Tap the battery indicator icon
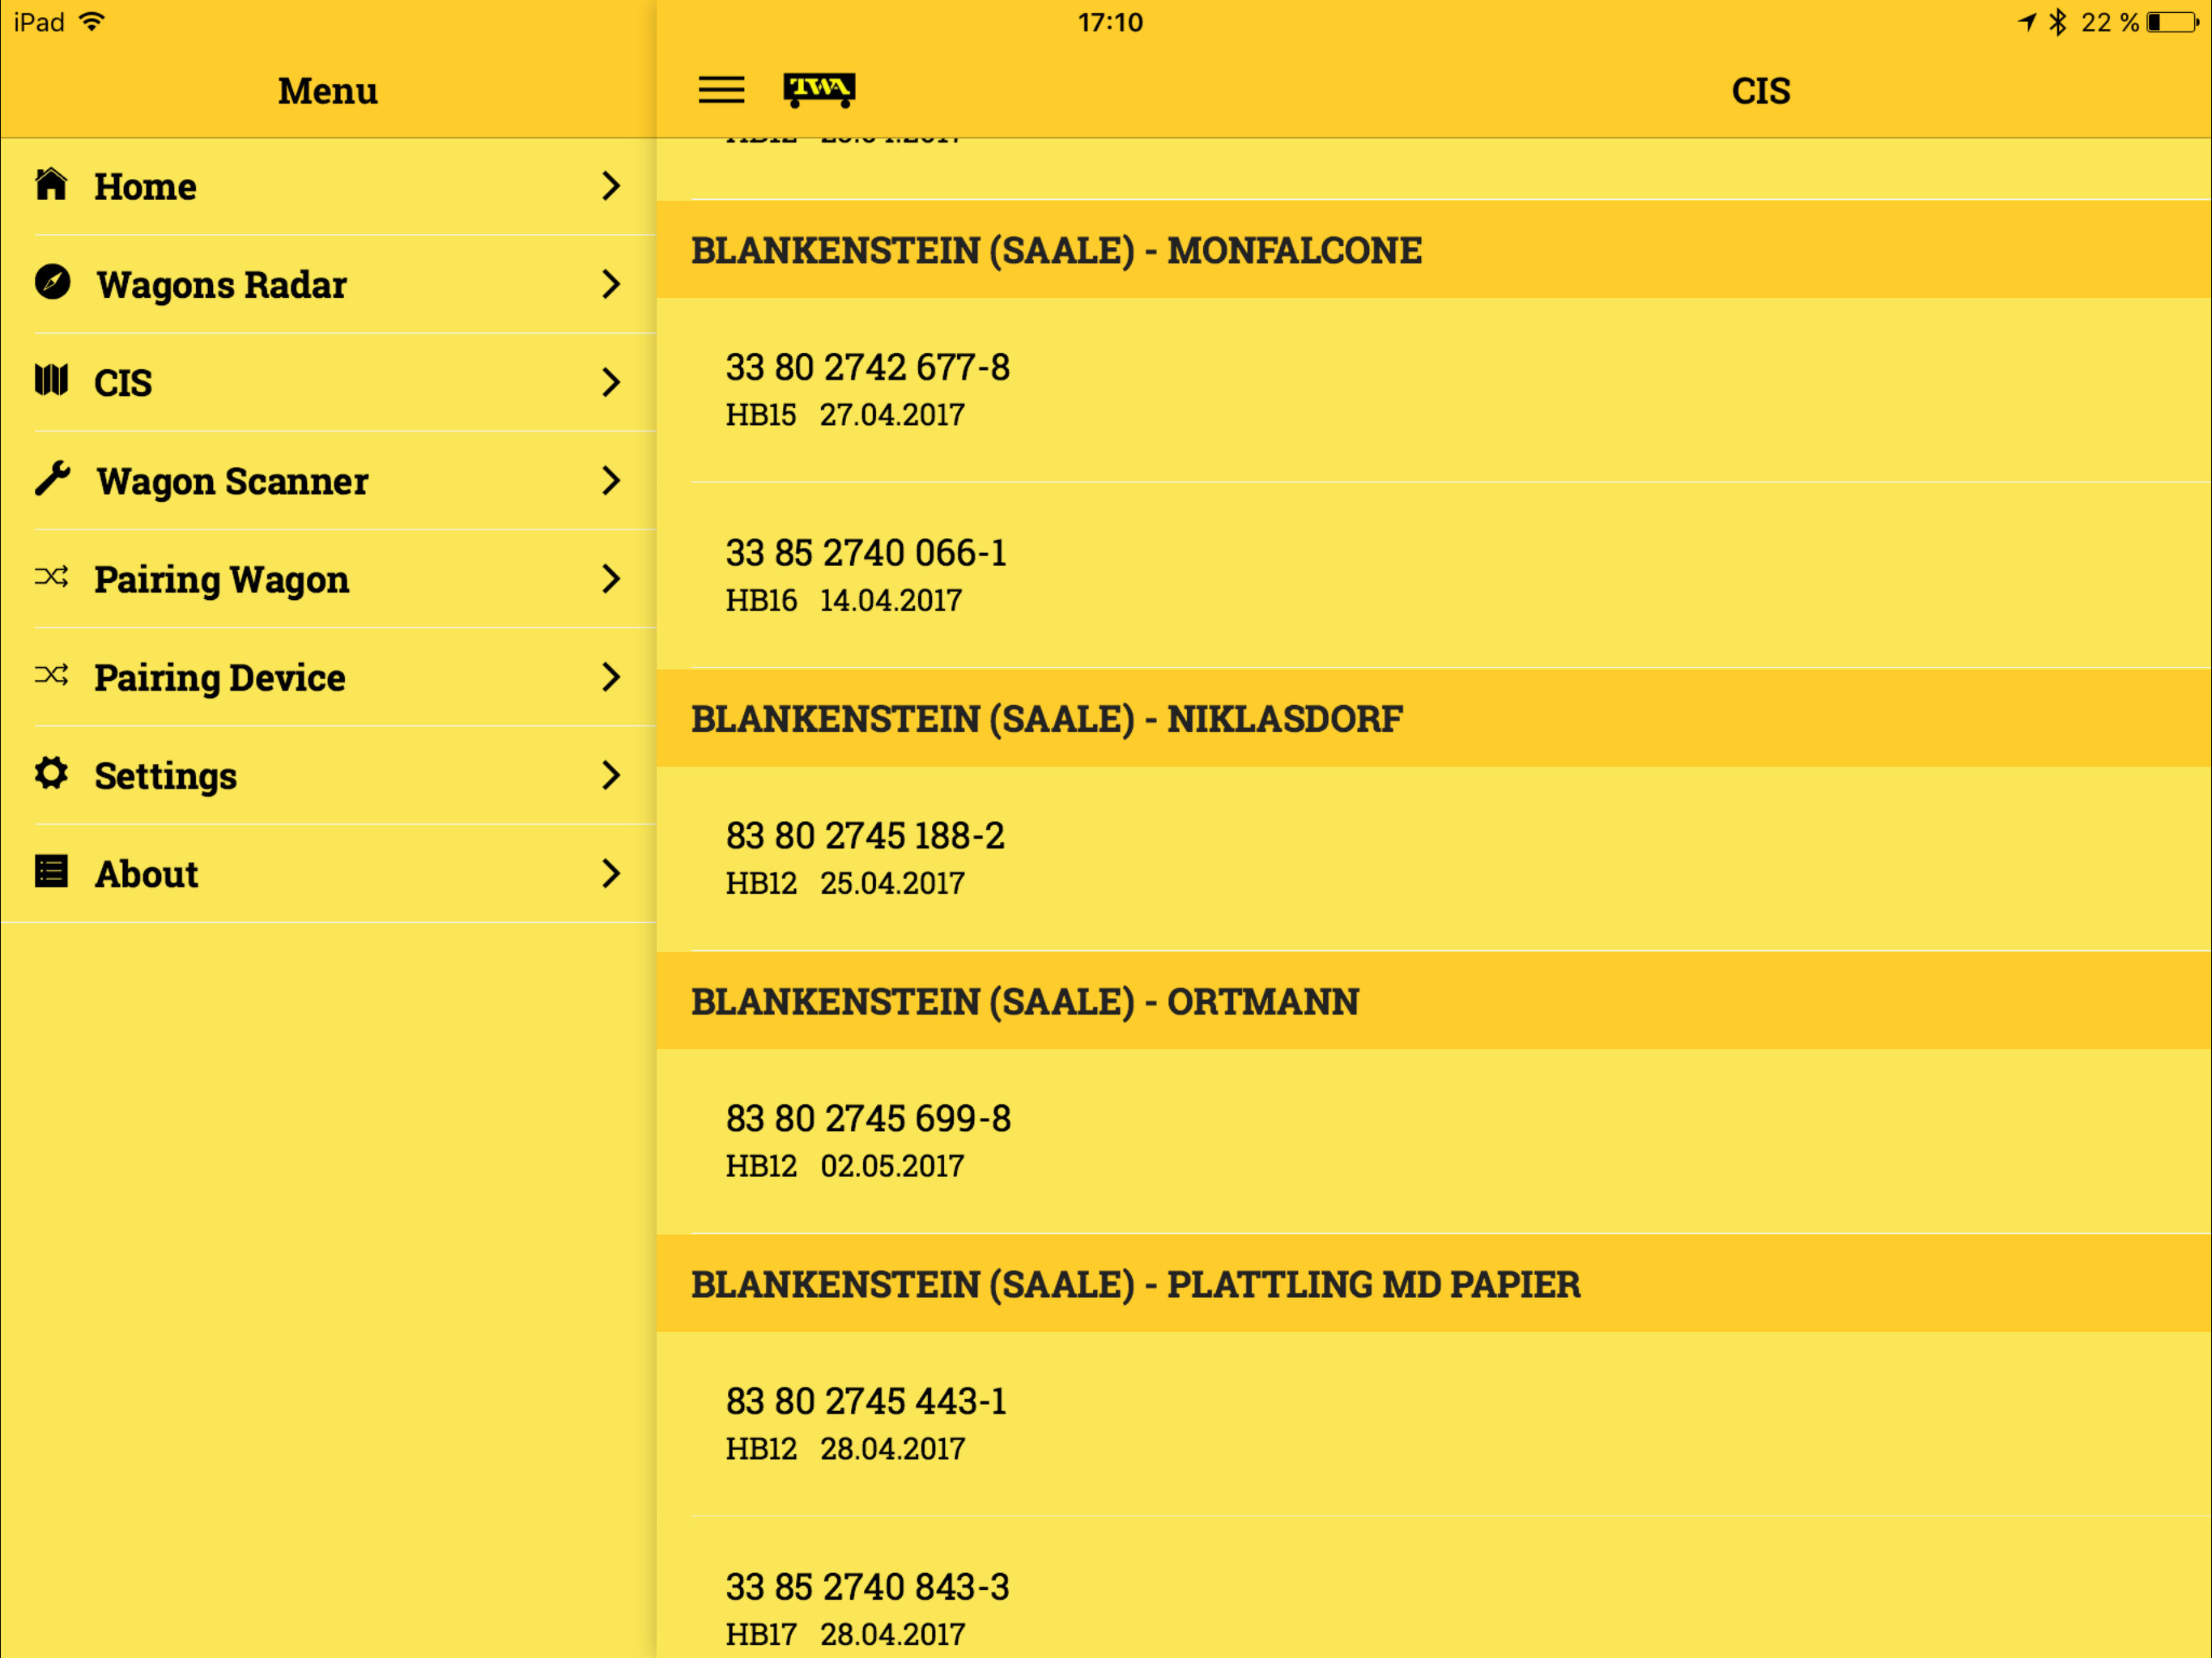The width and height of the screenshot is (2212, 1658). (2172, 22)
